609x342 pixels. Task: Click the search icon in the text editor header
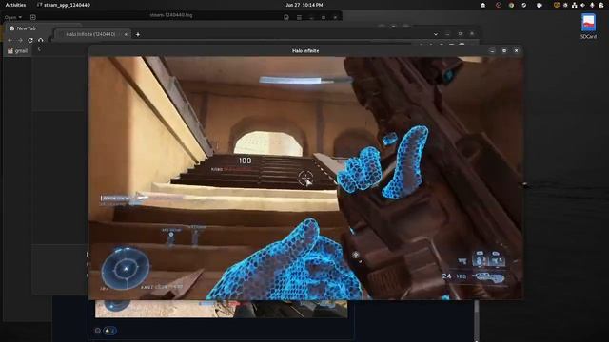pyautogui.click(x=286, y=17)
